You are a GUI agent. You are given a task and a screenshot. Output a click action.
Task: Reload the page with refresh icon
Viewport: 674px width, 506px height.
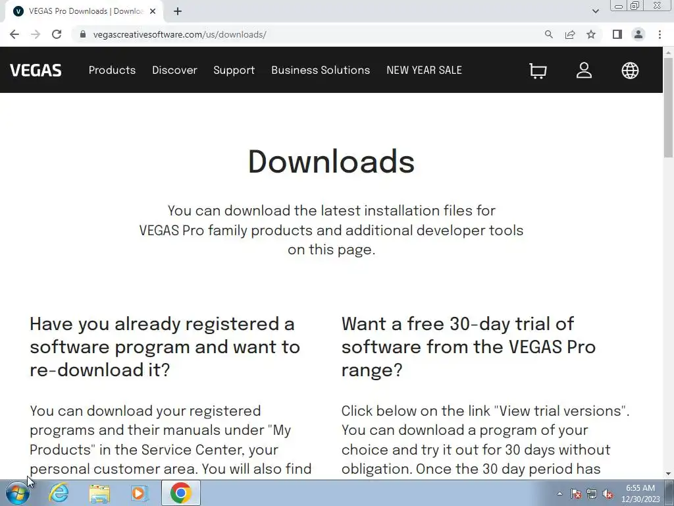click(57, 34)
